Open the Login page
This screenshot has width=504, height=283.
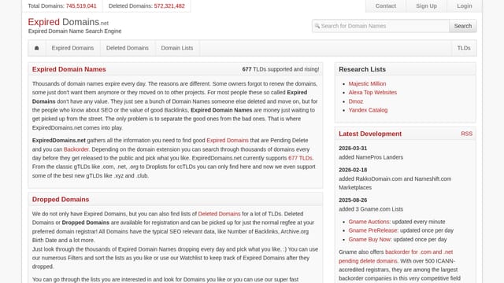pyautogui.click(x=465, y=6)
